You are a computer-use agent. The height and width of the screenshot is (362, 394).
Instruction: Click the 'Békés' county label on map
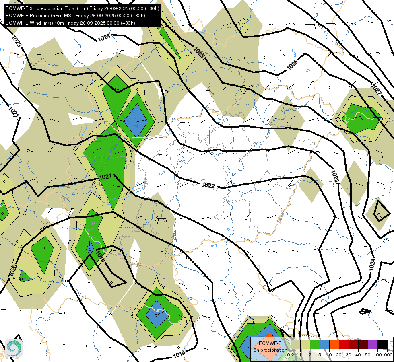click(x=281, y=217)
